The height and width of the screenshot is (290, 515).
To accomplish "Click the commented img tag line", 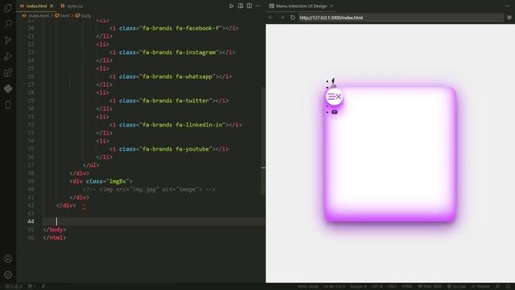I will (x=149, y=189).
